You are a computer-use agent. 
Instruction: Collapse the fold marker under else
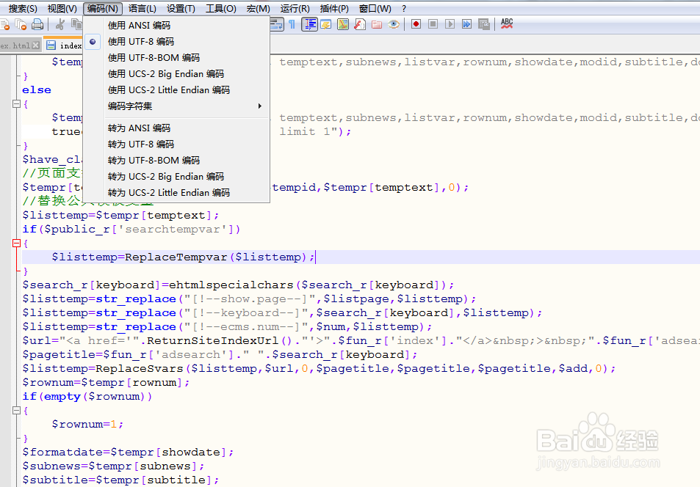click(16, 104)
